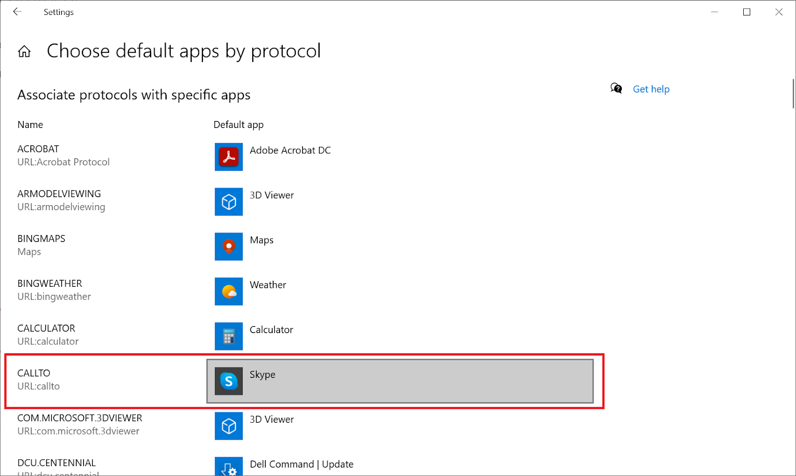The width and height of the screenshot is (796, 476).
Task: Click COM.MICROSOFT.3DVIEWER protocol name
Action: pyautogui.click(x=80, y=418)
